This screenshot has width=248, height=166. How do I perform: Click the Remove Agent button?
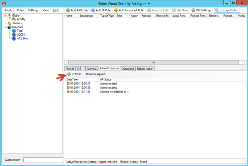[x=95, y=74]
